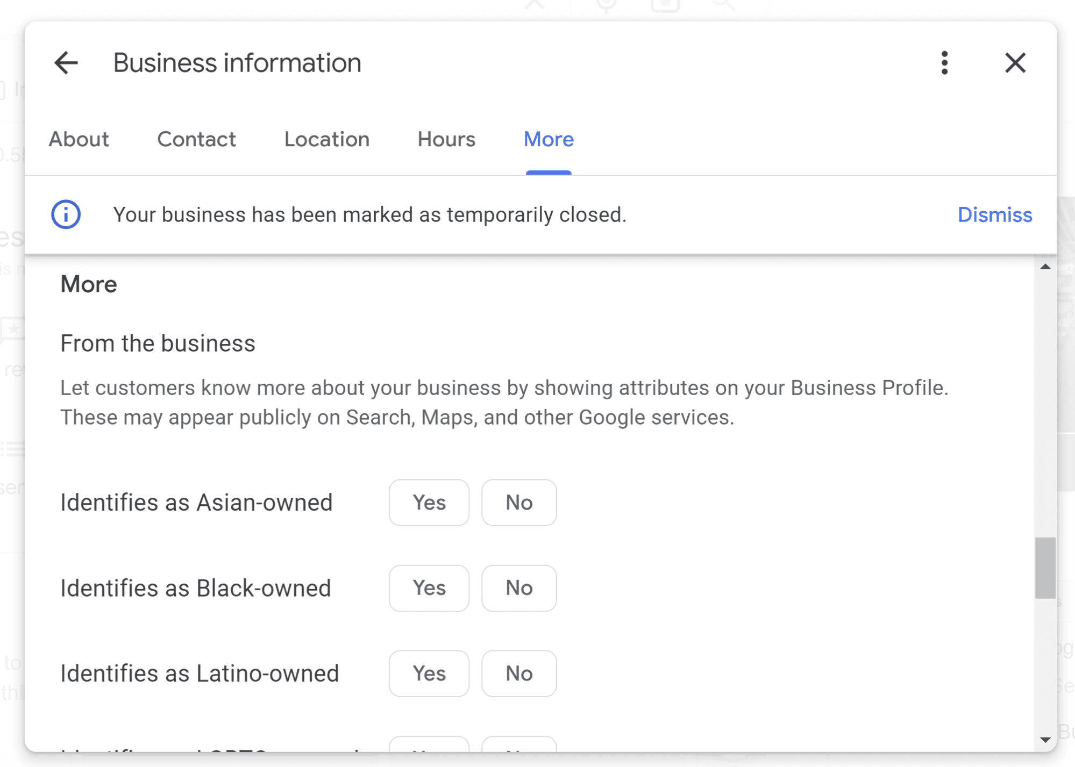Image resolution: width=1075 pixels, height=767 pixels.
Task: Close the Business information dialog
Action: 1015,63
